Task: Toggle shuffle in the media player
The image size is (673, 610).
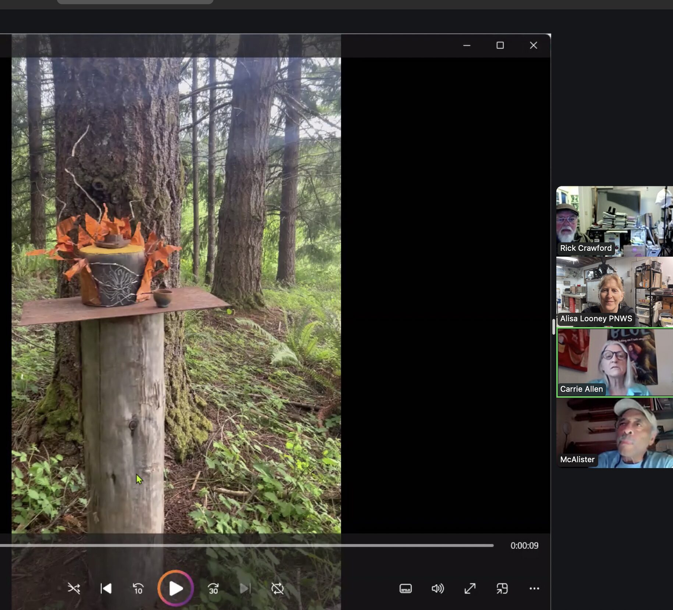Action: tap(74, 588)
